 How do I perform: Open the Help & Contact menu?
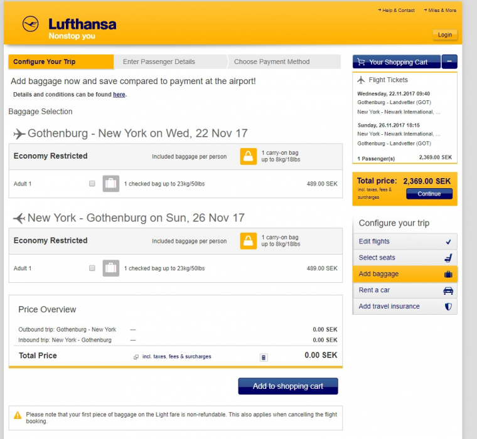[398, 11]
